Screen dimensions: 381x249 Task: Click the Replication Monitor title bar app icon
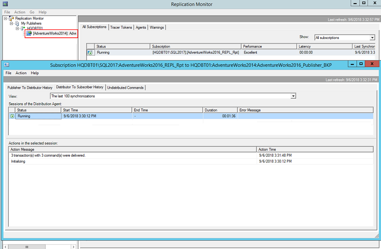(5, 4)
